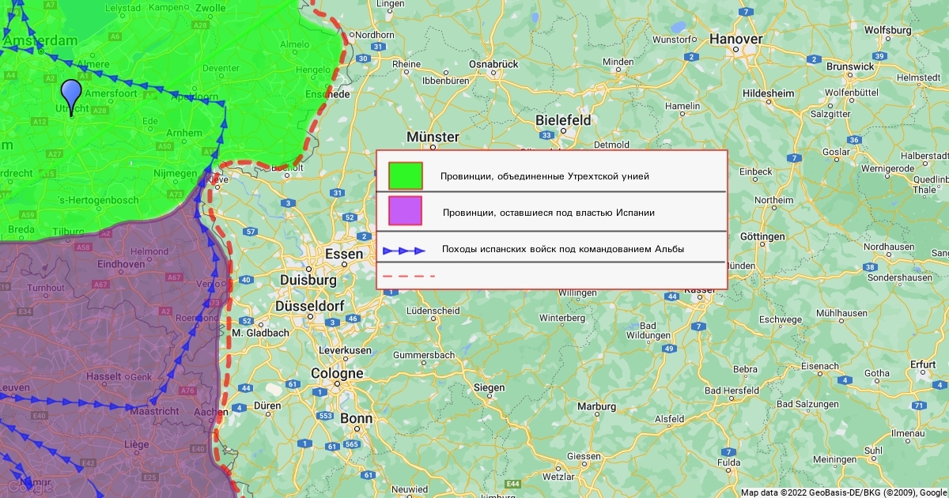The height and width of the screenshot is (498, 949).
Task: Click the Hanover city label
Action: [735, 39]
